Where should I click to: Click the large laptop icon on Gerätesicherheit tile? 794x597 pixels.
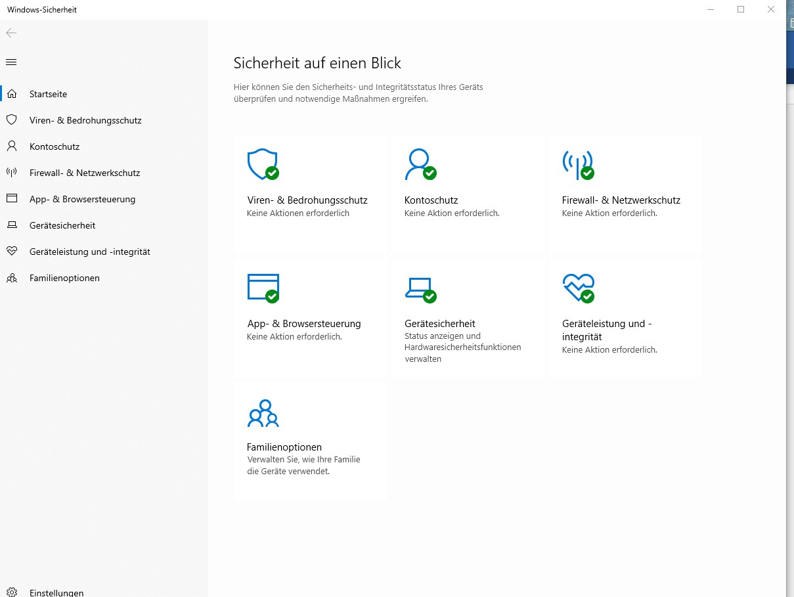tap(420, 289)
